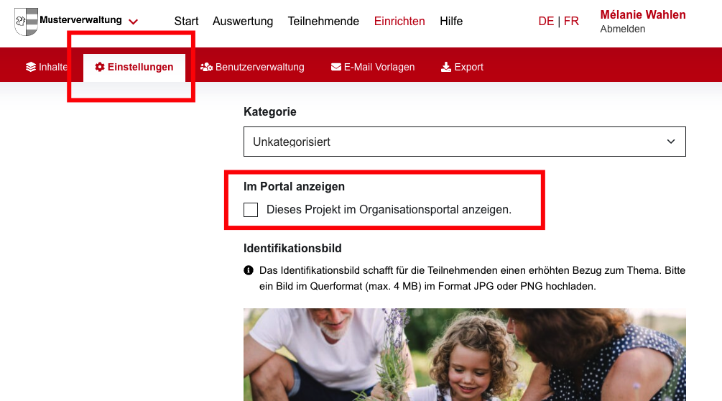Open the Hilfe menu item
Screen dimensions: 722x401
tap(450, 21)
